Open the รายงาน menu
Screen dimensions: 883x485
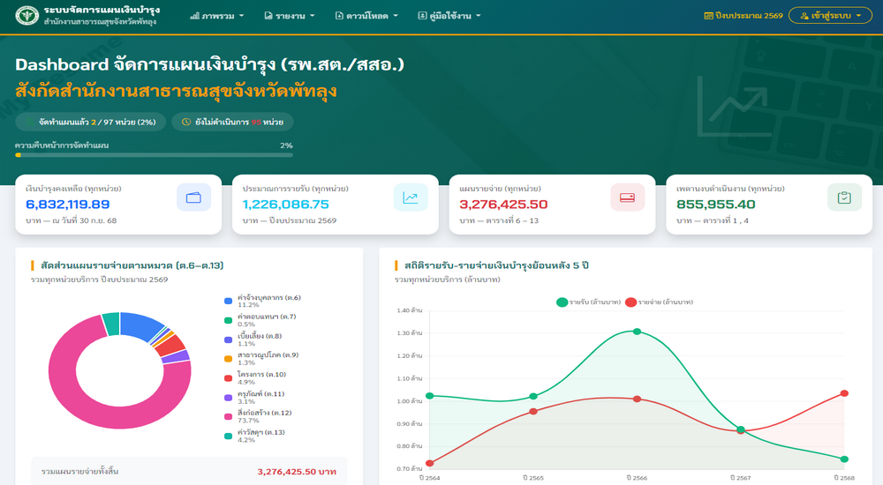290,16
